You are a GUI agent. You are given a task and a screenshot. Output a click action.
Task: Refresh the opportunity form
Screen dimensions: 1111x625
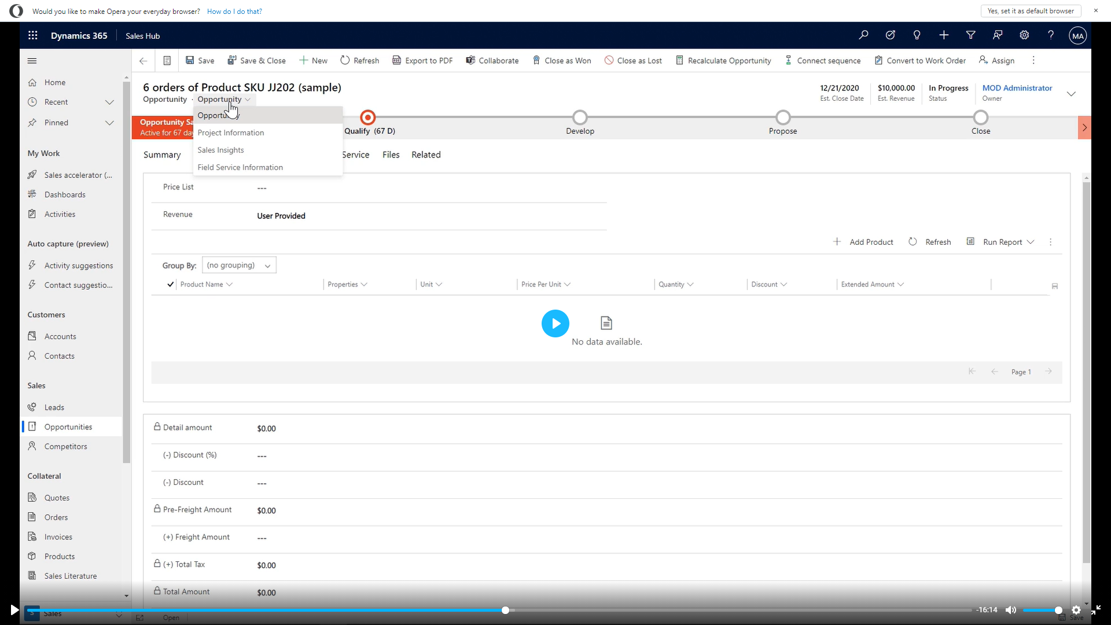click(x=359, y=61)
